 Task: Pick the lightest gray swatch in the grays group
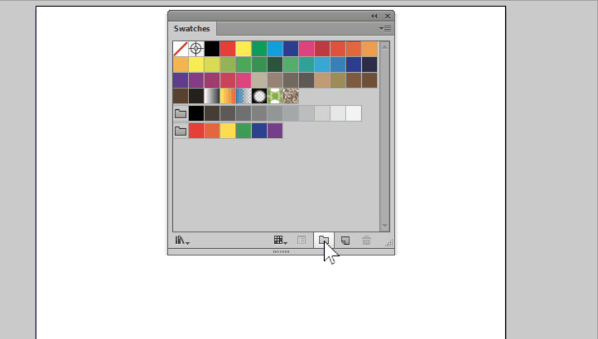tap(353, 113)
